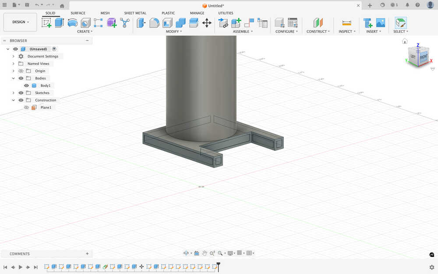Expand the Sketches folder in browser
The height and width of the screenshot is (274, 438).
pyautogui.click(x=14, y=93)
